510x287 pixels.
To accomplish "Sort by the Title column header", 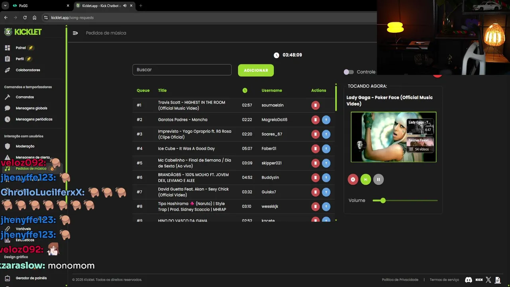I will [162, 90].
